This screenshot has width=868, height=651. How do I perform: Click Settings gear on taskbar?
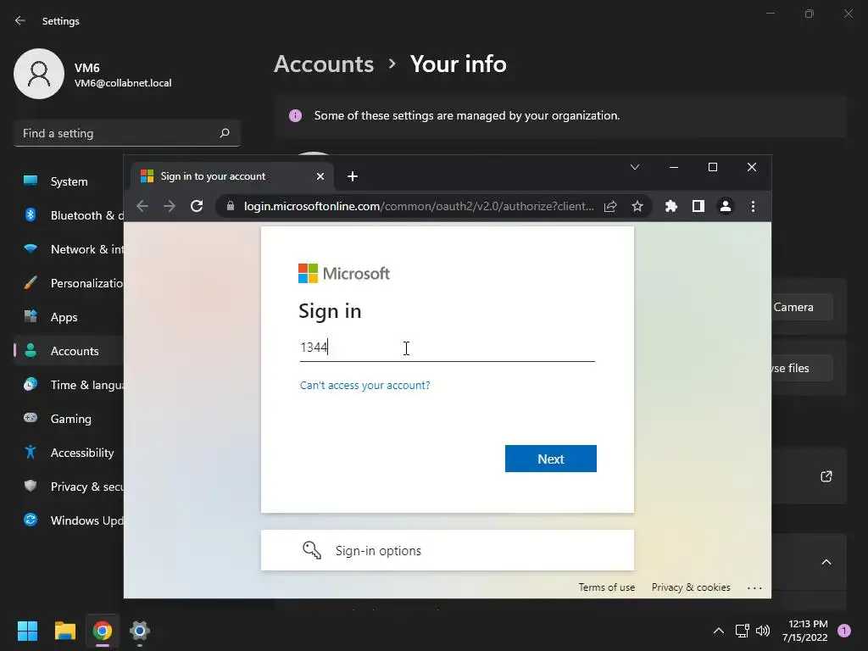click(140, 631)
